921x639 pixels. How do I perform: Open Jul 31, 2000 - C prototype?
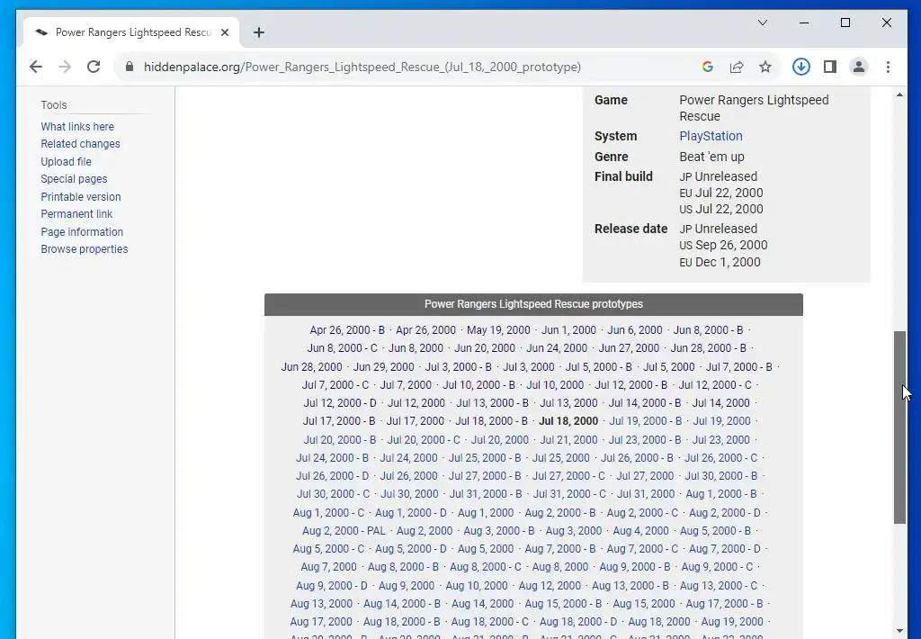pos(569,494)
